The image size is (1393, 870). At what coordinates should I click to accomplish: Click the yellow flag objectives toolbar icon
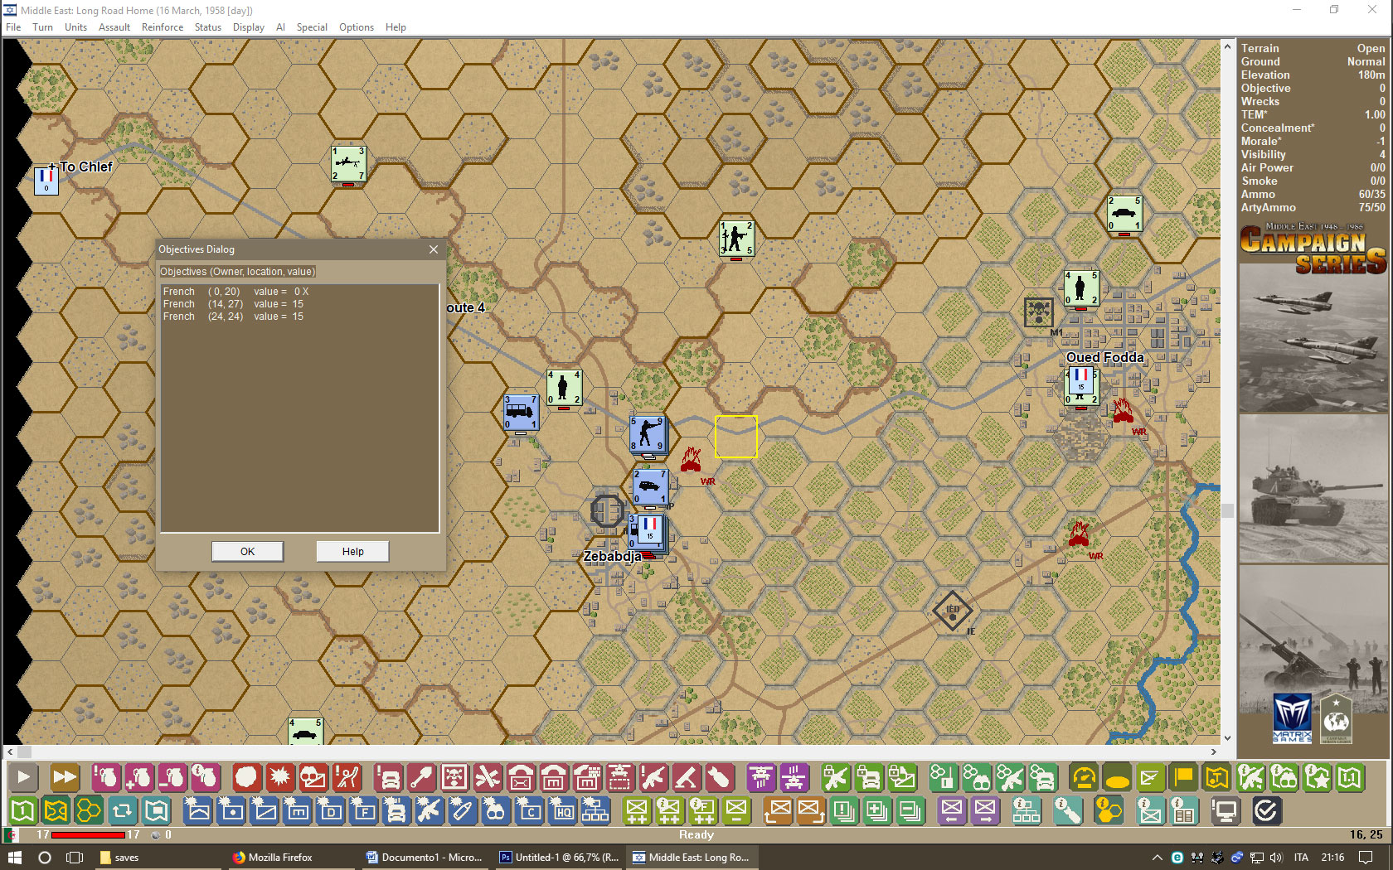click(x=1184, y=777)
